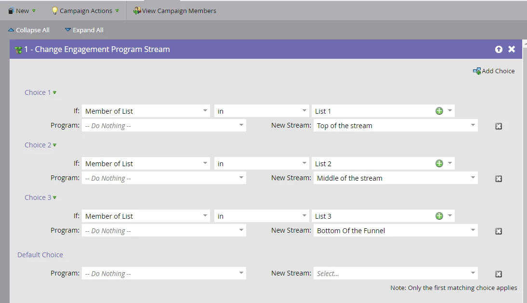This screenshot has width=527, height=303.
Task: Open the List 2 value dropdown arrow
Action: tap(450, 163)
